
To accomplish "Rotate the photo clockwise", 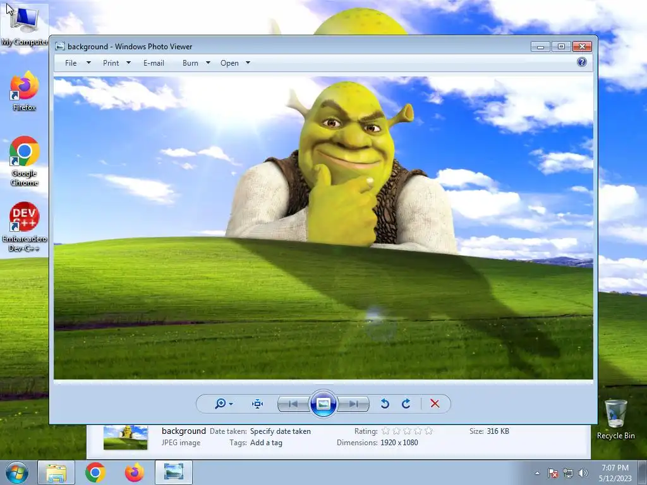I will coord(406,404).
